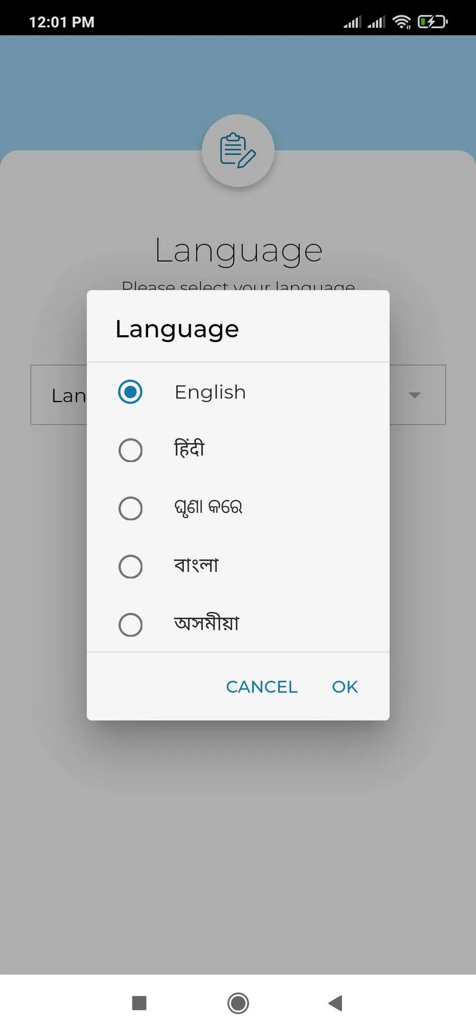The width and height of the screenshot is (476, 1032).
Task: Expand the language dropdown arrow
Action: click(414, 395)
